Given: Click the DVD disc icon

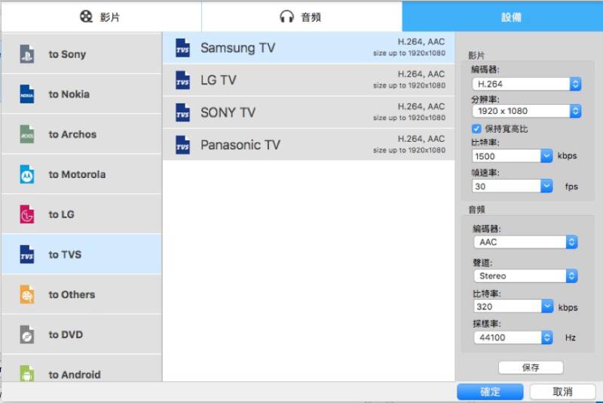Looking at the screenshot, I should click(27, 334).
